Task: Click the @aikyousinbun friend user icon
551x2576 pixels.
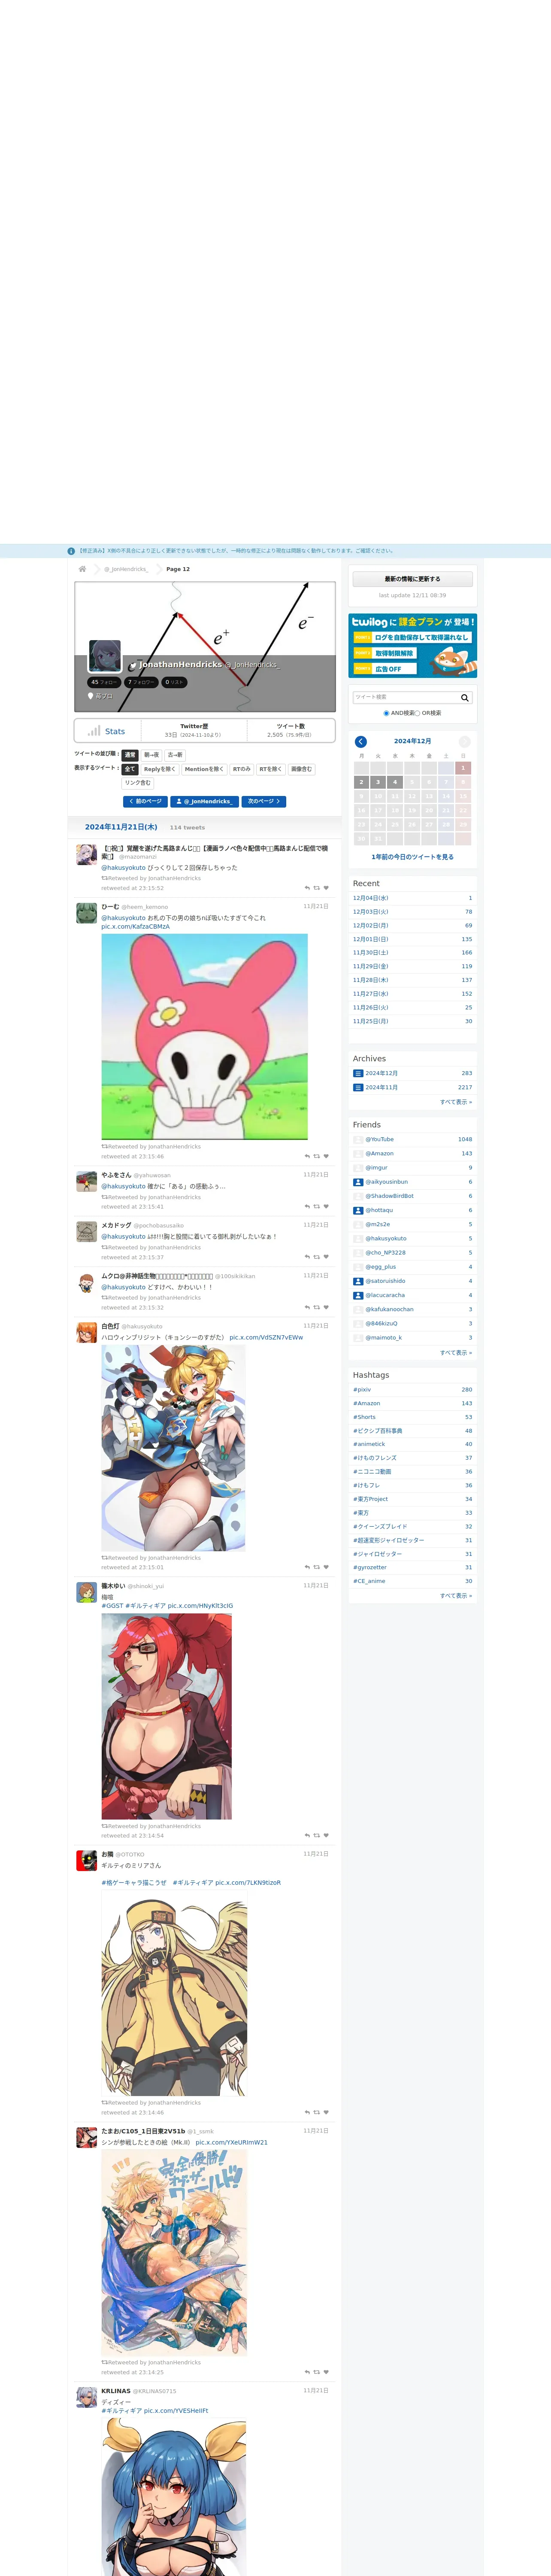Action: tap(358, 1182)
